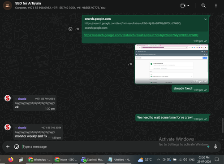Switch to the WhatsApp Chrome taskbar window

coord(39,160)
